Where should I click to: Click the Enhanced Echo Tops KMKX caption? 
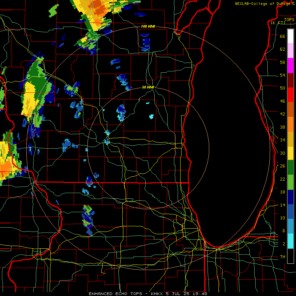148,294
